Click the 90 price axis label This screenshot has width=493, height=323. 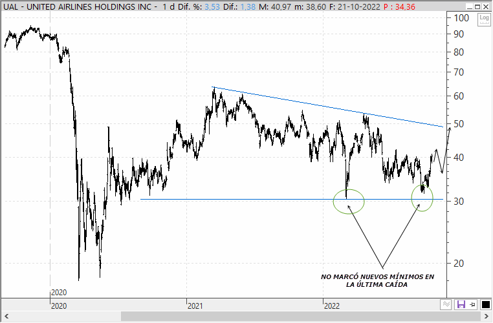coord(459,34)
